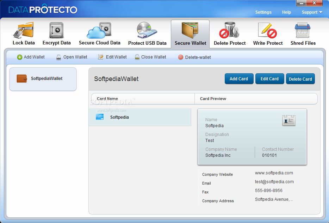The width and height of the screenshot is (329, 223).
Task: Click the Open Wallet padlock icon
Action: click(x=58, y=57)
